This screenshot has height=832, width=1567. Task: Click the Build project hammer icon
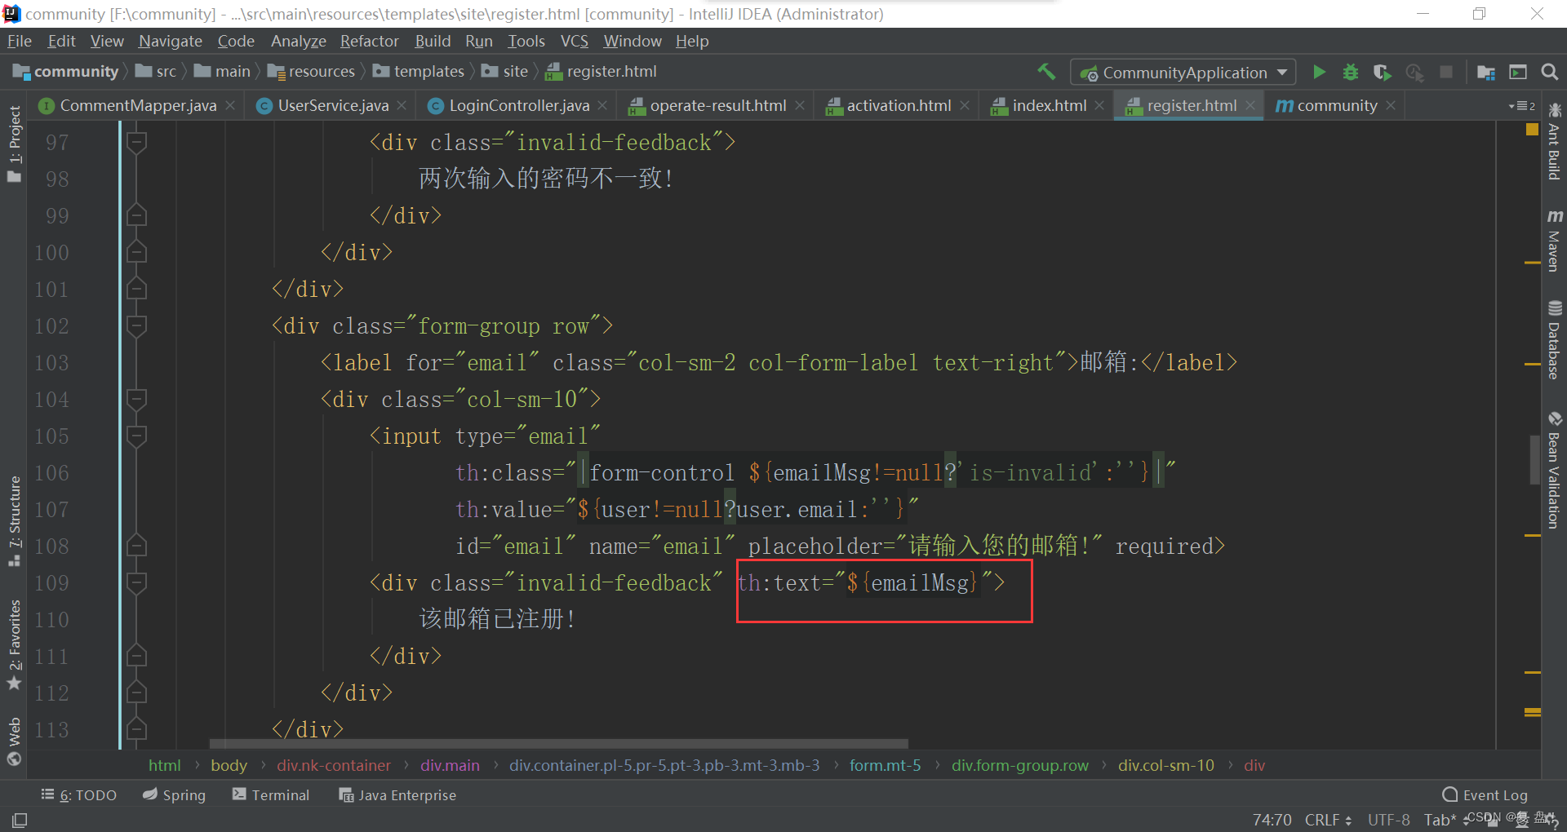(x=1046, y=72)
